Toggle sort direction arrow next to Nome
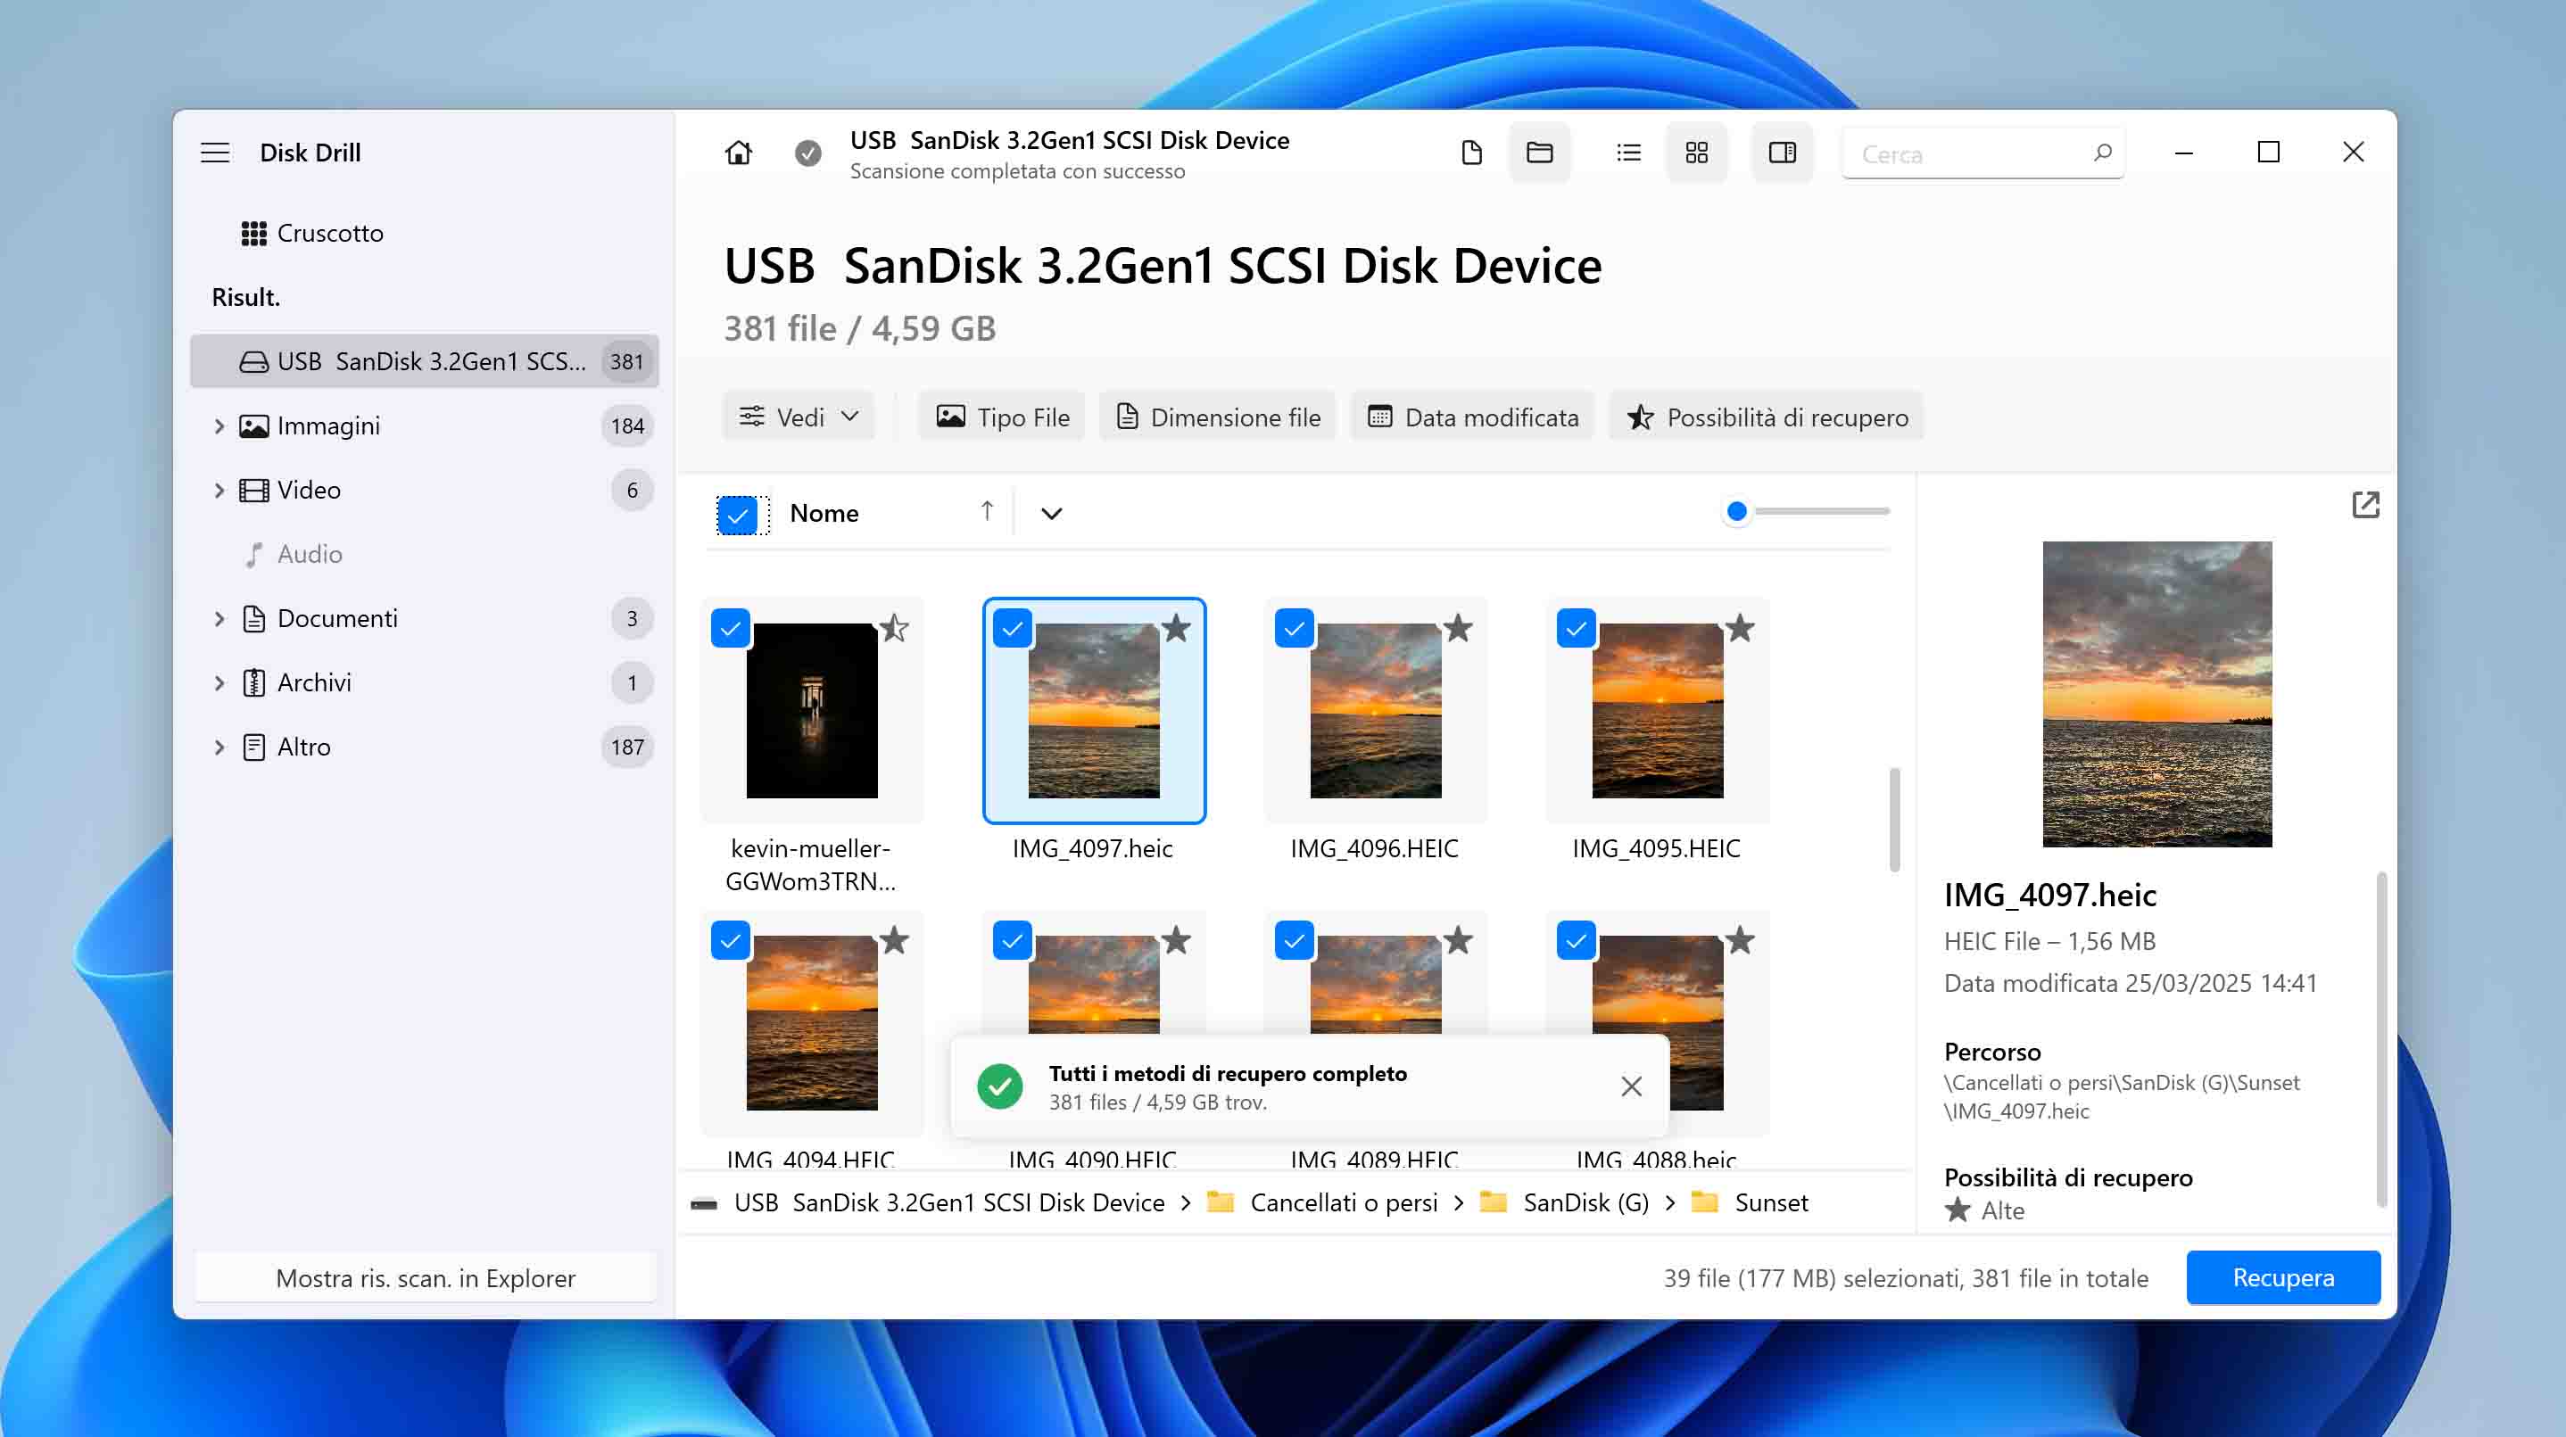This screenshot has width=2566, height=1437. [x=986, y=511]
